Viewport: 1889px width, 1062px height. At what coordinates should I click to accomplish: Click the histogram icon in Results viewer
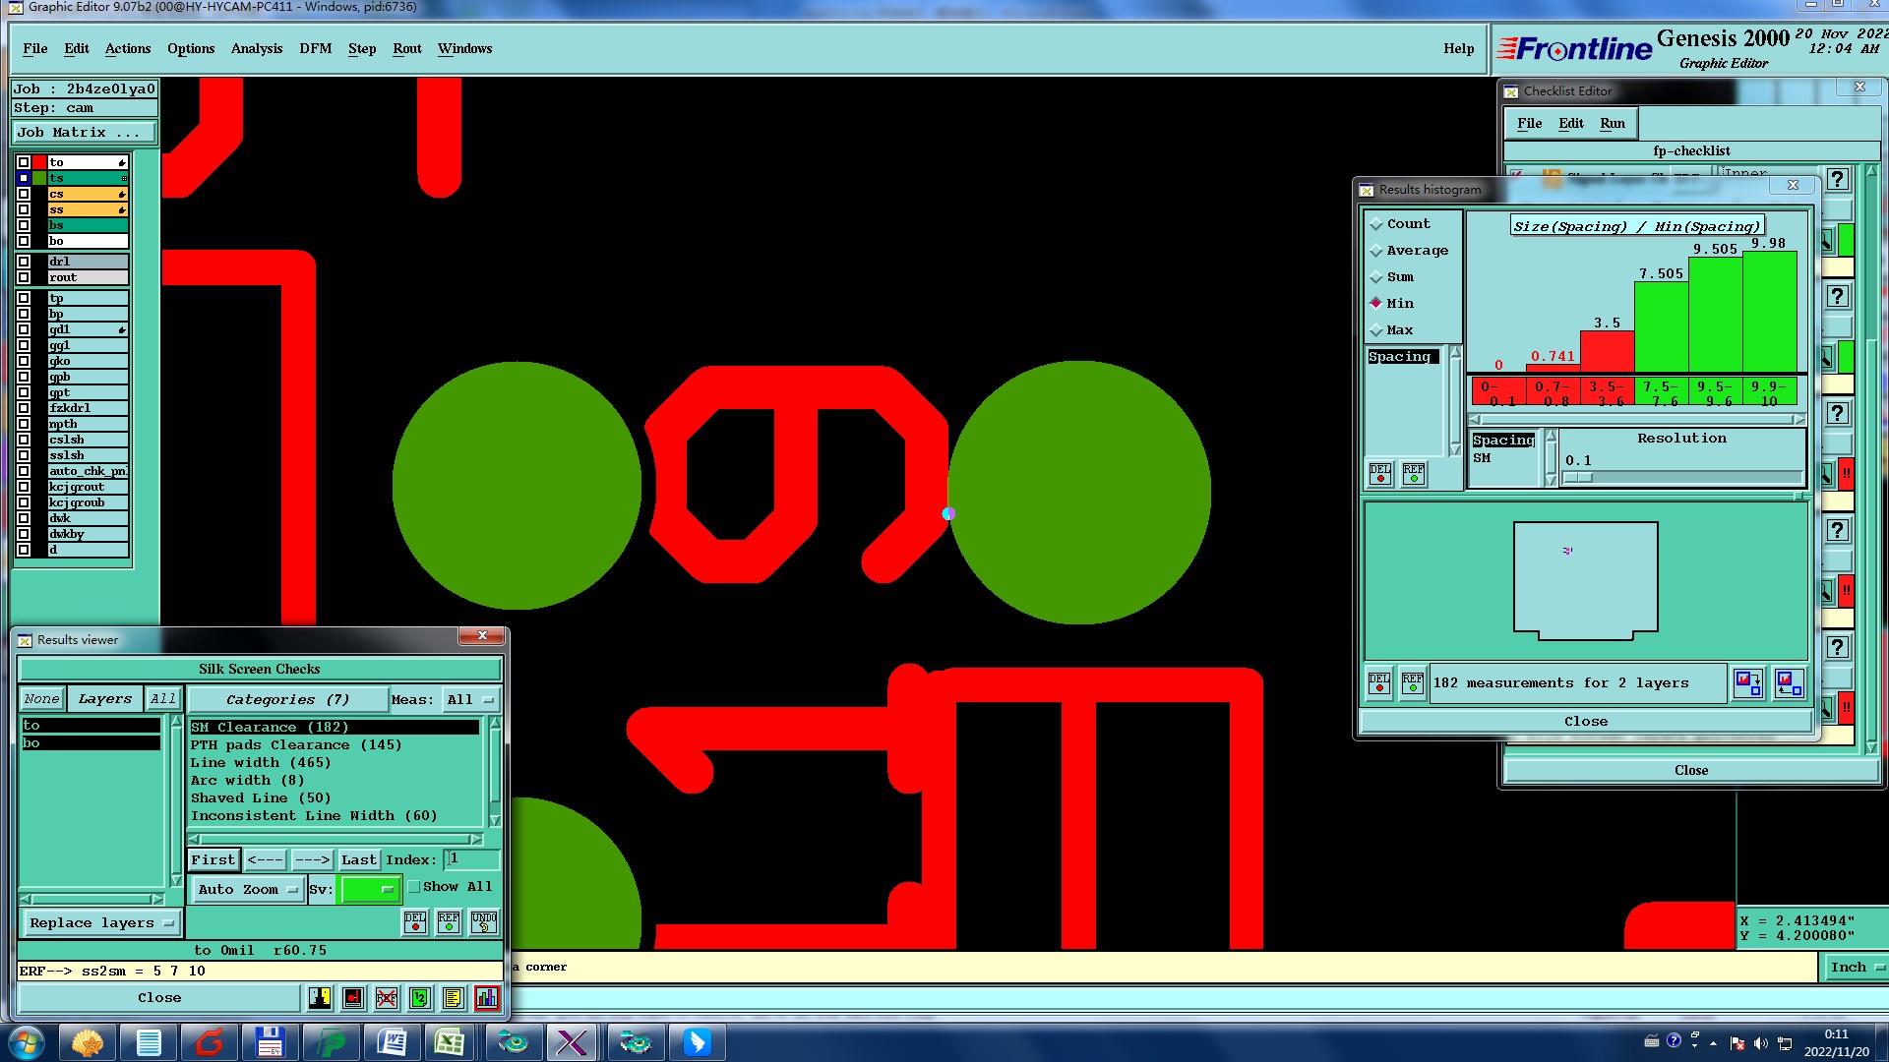[x=486, y=998]
